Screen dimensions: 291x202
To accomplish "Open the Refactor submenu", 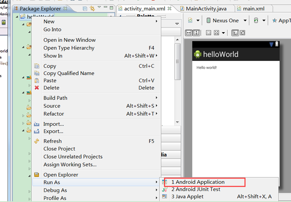I will pos(96,114).
